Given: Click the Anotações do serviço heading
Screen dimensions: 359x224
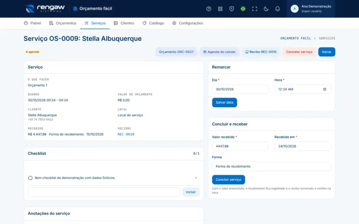Looking at the screenshot, I should click(x=49, y=213).
